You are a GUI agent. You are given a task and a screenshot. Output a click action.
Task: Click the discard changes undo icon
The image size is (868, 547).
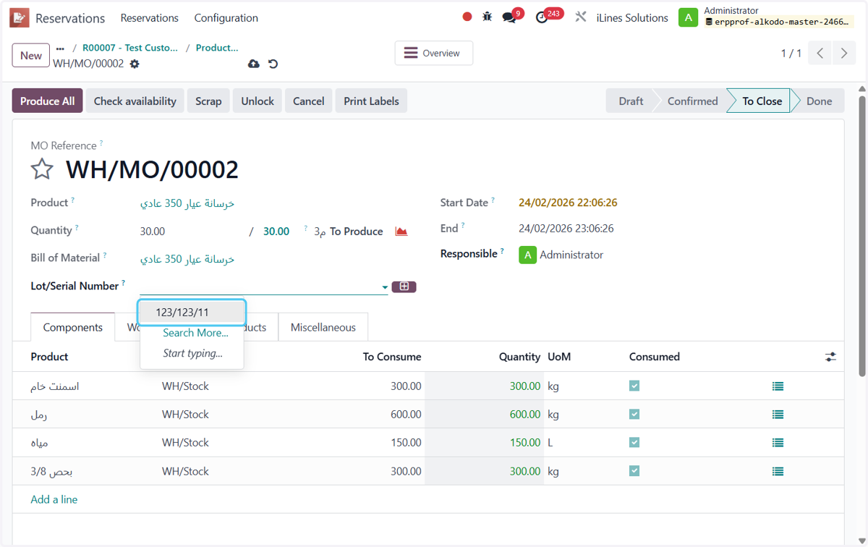tap(273, 64)
